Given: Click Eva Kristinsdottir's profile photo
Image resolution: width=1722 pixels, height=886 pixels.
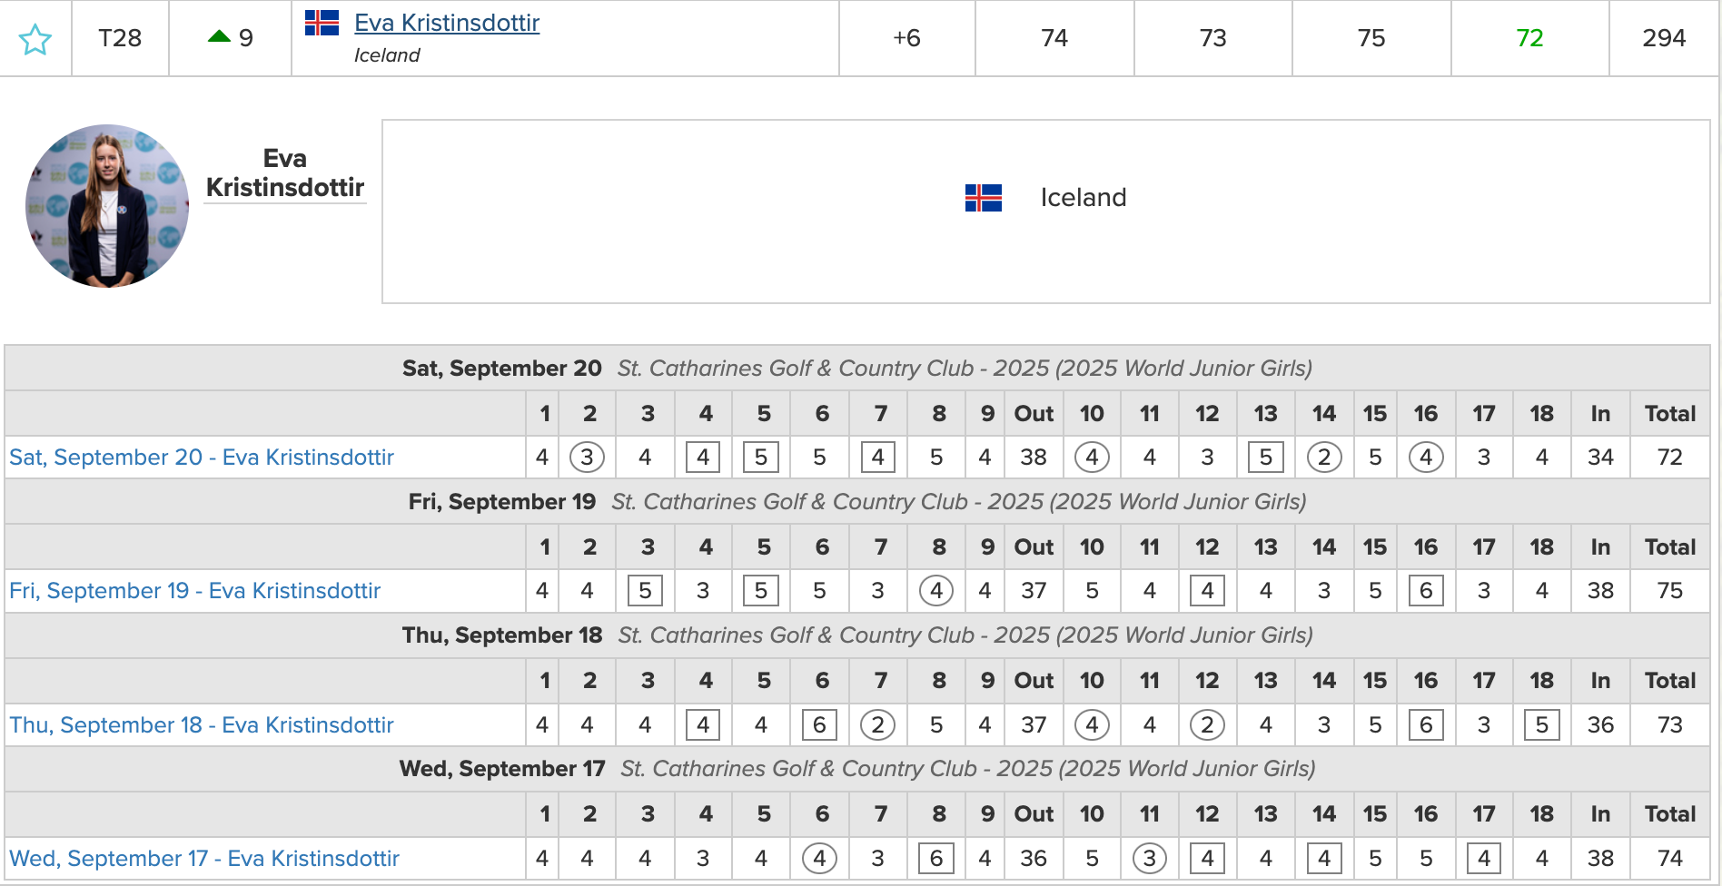Looking at the screenshot, I should (x=107, y=206).
